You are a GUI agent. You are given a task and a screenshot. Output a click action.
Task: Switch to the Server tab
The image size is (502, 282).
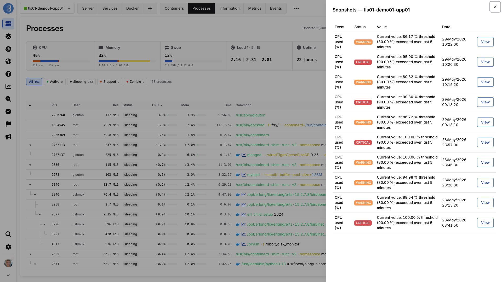click(88, 8)
